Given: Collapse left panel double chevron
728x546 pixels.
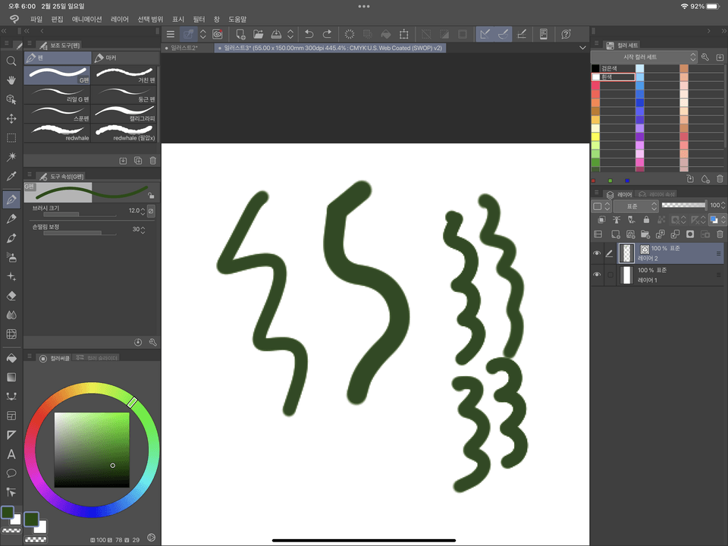Looking at the screenshot, I should (4, 31).
